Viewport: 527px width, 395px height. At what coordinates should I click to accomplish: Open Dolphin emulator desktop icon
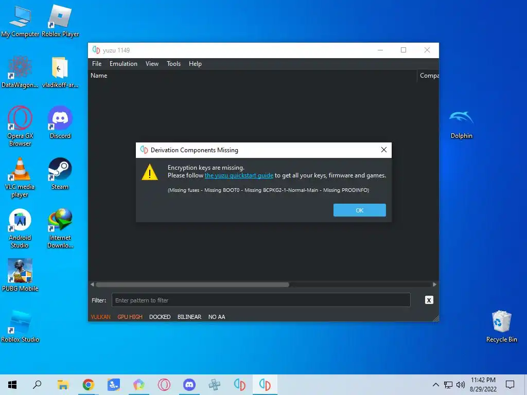pyautogui.click(x=462, y=123)
